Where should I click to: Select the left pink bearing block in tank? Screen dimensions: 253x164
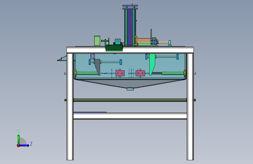[x=120, y=73]
